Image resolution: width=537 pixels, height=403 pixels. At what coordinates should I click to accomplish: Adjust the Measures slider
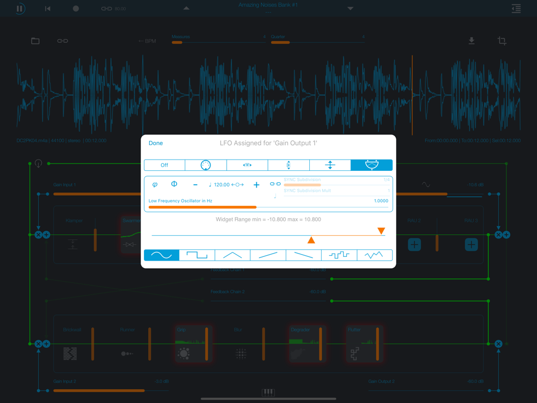pyautogui.click(x=219, y=42)
